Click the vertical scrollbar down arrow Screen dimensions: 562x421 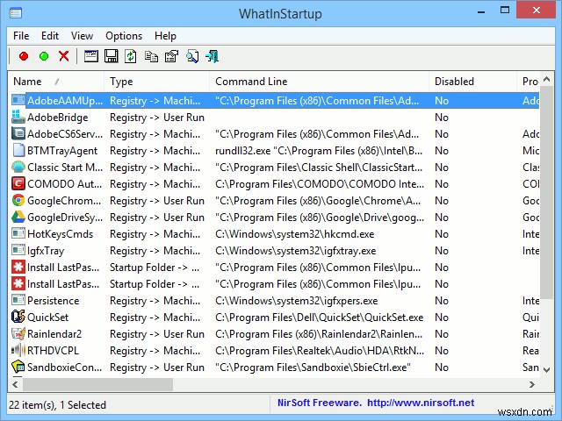click(546, 370)
